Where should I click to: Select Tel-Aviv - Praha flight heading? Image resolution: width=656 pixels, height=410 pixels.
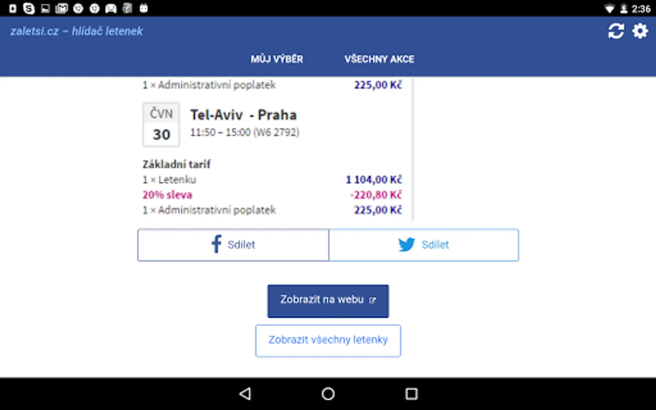243,115
